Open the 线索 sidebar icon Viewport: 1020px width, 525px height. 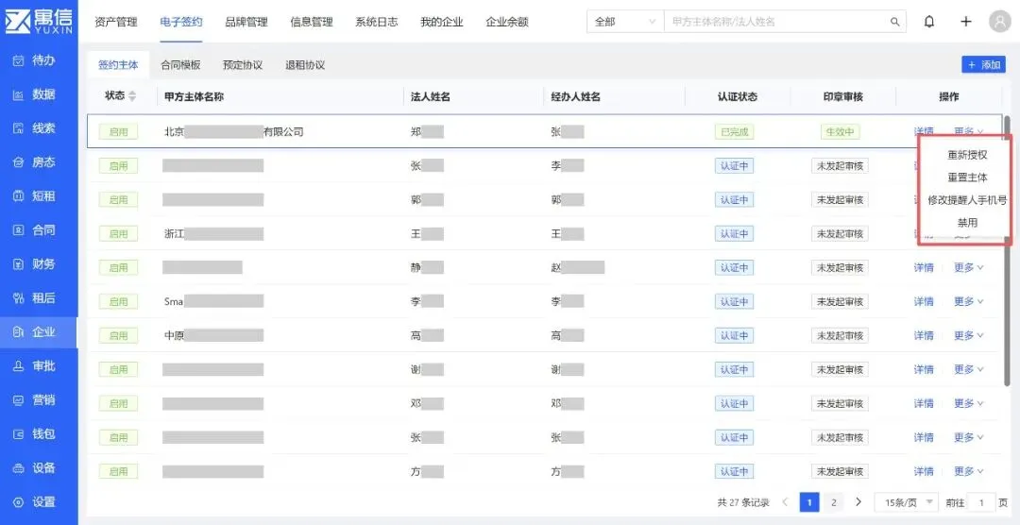19,128
